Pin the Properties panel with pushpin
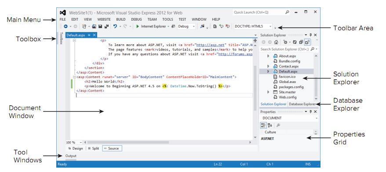The height and width of the screenshot is (172, 386). click(x=310, y=111)
